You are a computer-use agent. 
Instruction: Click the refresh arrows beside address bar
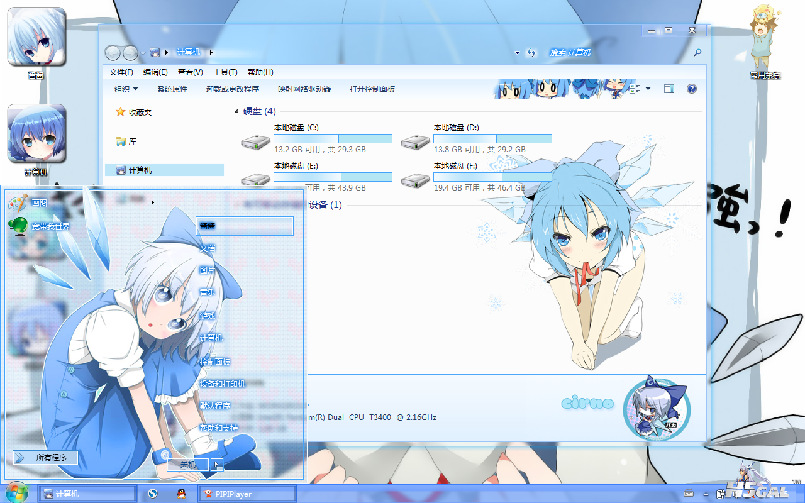click(x=531, y=53)
